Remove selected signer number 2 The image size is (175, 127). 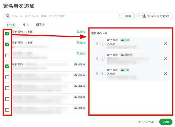[165, 59]
